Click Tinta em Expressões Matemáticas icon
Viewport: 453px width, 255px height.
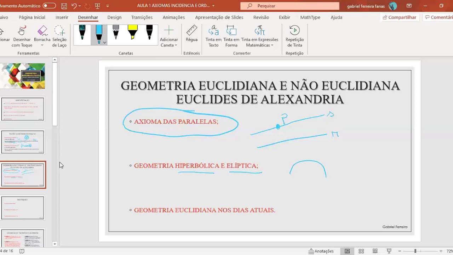point(260,31)
